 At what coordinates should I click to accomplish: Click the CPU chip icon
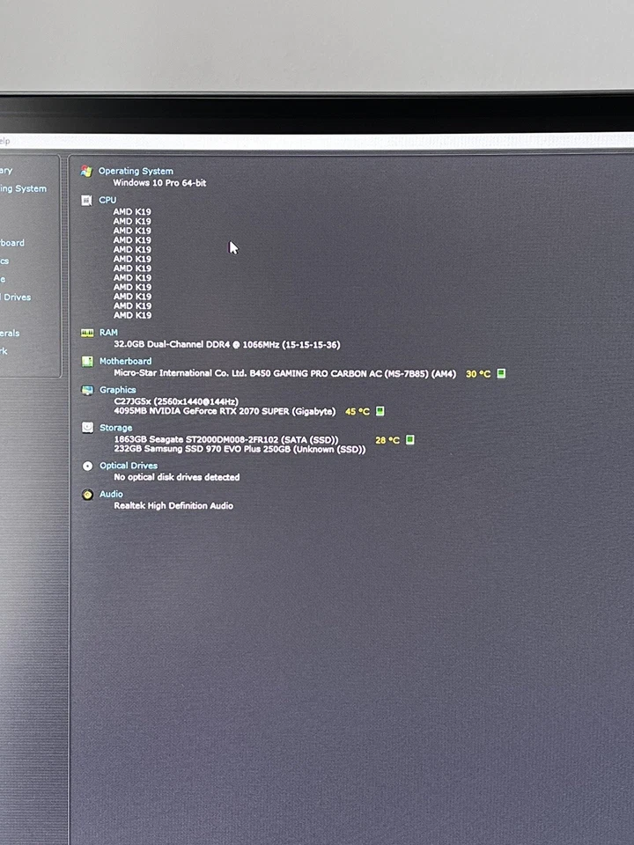(86, 201)
